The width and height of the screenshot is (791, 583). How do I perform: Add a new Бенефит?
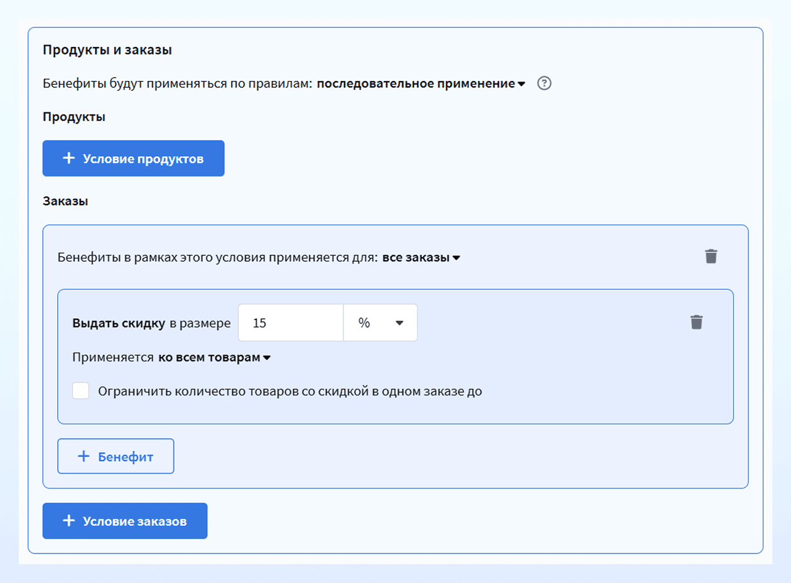116,456
